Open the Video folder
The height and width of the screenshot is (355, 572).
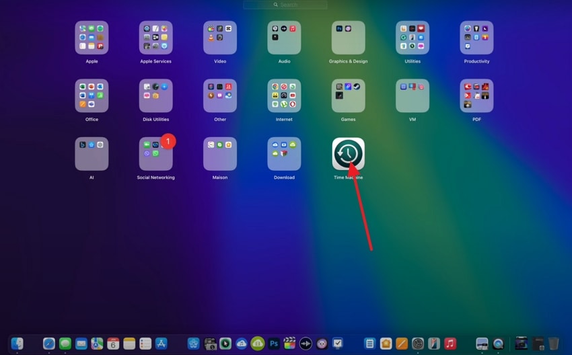[220, 38]
